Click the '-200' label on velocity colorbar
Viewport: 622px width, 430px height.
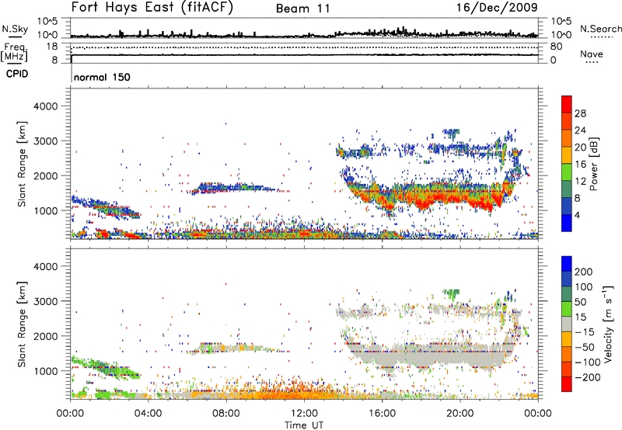tap(588, 378)
